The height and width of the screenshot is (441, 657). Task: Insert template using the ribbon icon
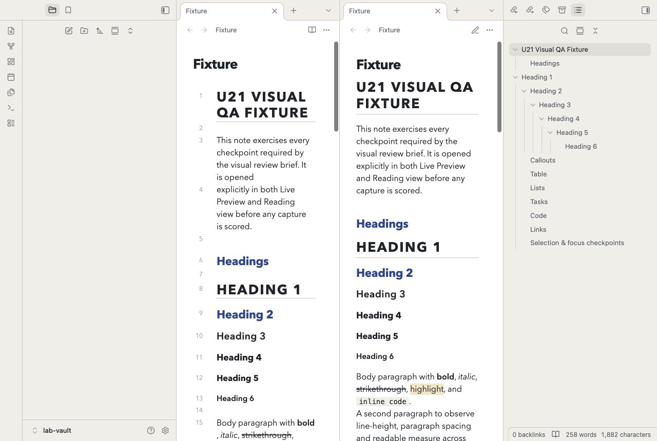[x=11, y=92]
